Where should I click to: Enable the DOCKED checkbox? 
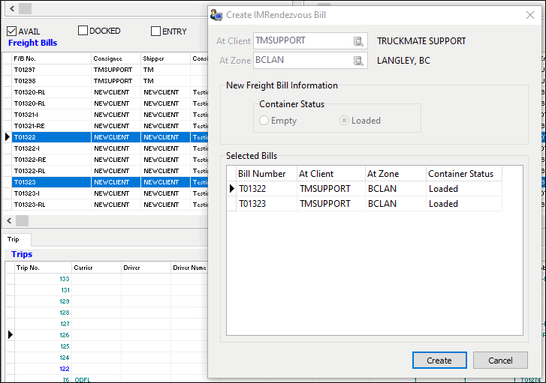pos(83,31)
